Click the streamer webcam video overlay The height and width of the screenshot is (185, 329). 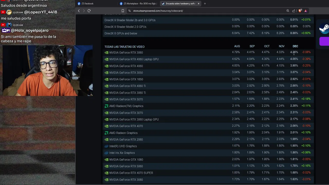[x=48, y=71]
